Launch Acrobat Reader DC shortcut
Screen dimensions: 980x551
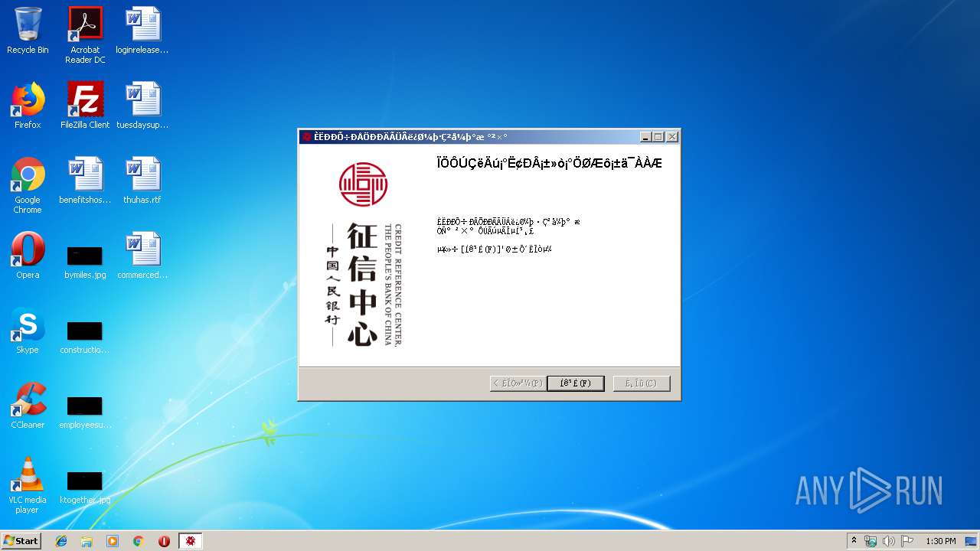[x=85, y=35]
